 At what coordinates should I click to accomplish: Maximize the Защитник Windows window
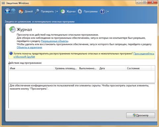click(145, 2)
